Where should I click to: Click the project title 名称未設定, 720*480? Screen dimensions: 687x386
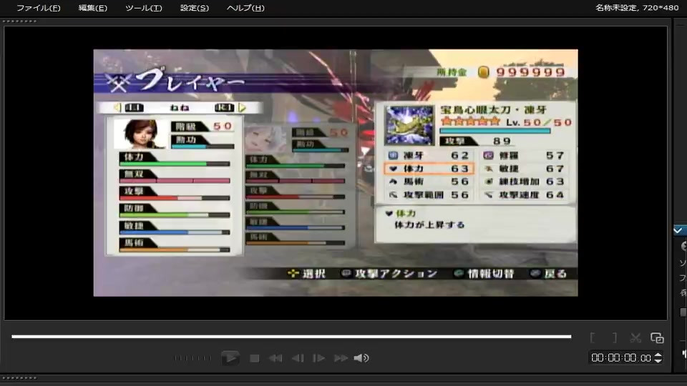[x=637, y=7]
